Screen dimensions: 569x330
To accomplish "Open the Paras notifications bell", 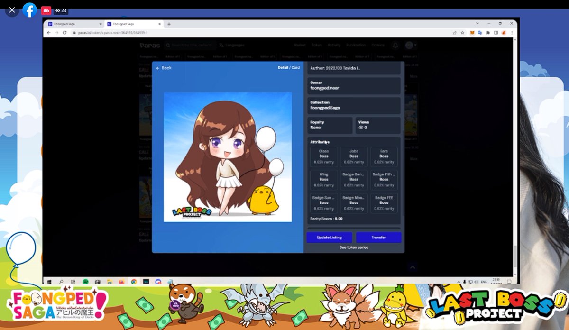I will click(x=395, y=46).
